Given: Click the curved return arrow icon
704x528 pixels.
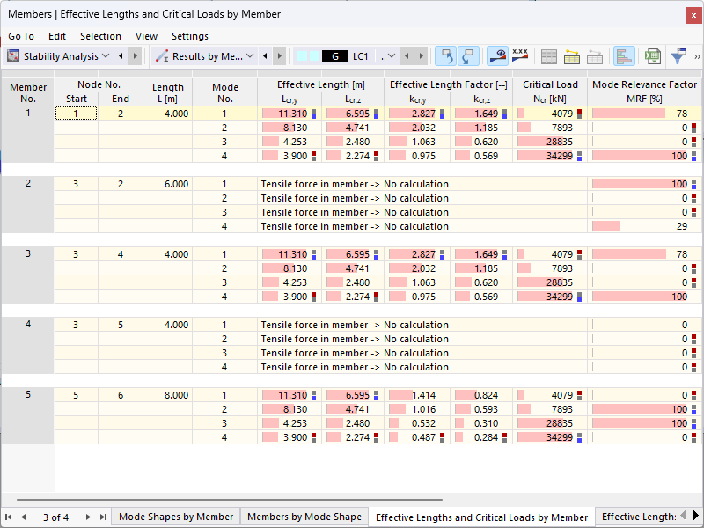Looking at the screenshot, I should click(469, 55).
